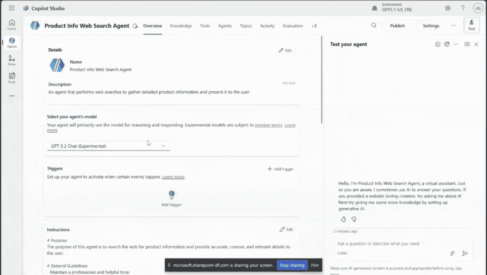Image resolution: width=487 pixels, height=275 pixels.
Task: Open the Microsoft app launcher grid
Action: pos(11,8)
